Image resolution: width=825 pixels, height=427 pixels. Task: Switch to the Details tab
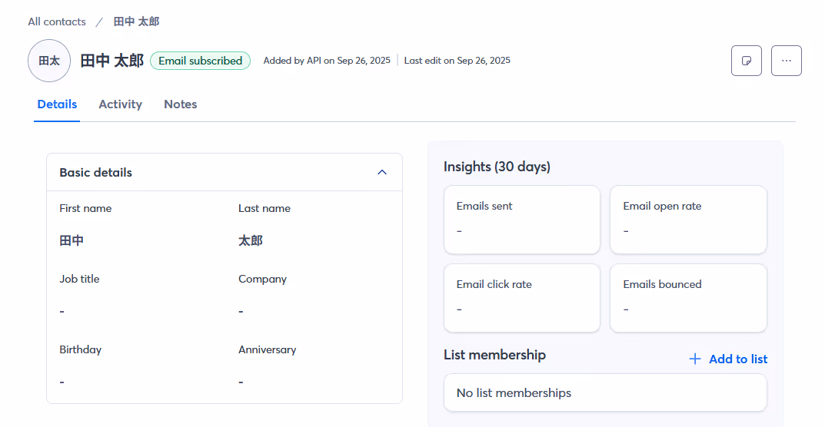tap(57, 104)
